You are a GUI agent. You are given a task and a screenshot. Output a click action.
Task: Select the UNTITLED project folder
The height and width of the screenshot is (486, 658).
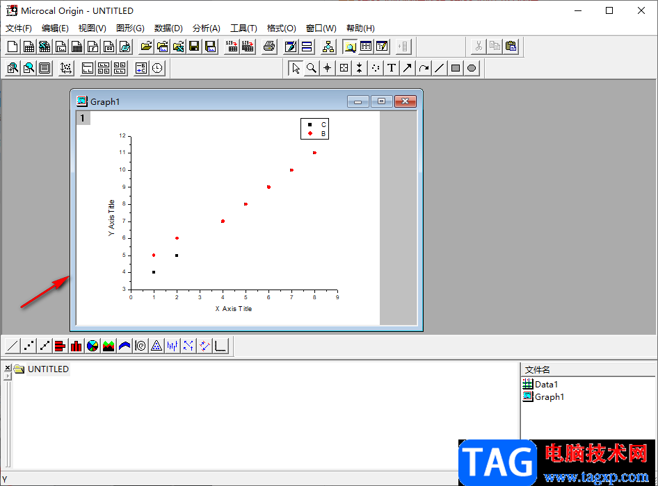point(48,369)
